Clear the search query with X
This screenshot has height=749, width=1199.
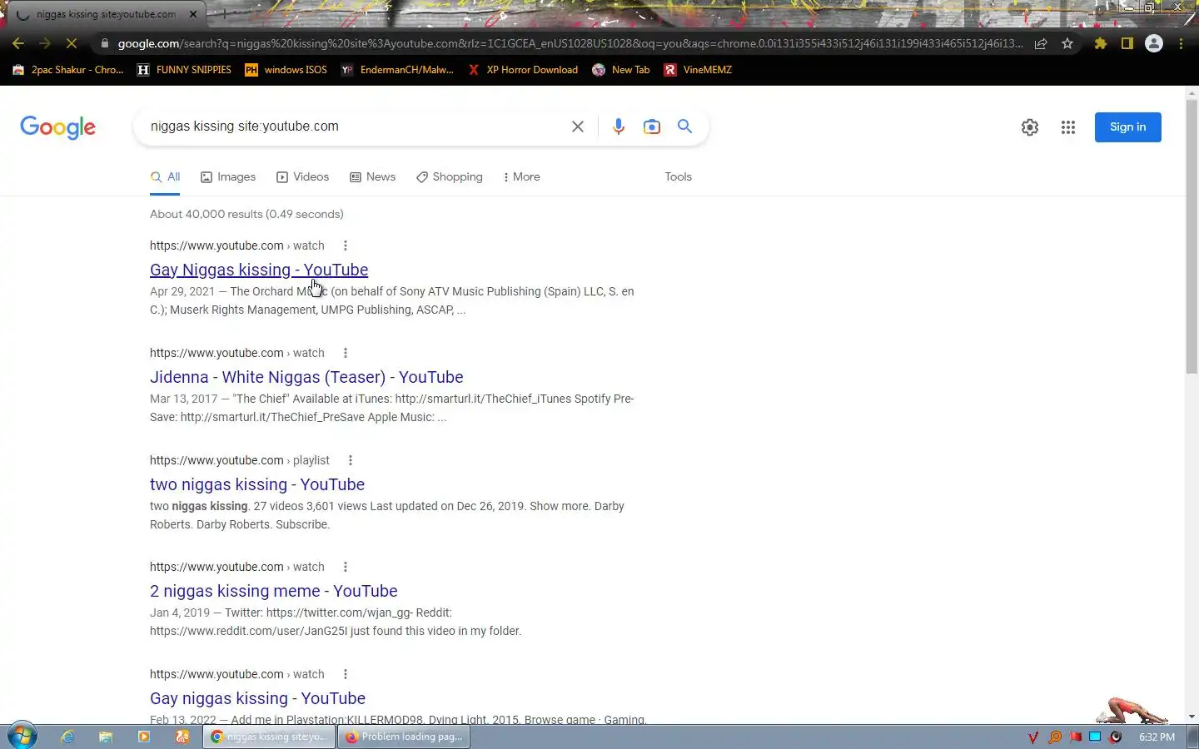(x=578, y=126)
